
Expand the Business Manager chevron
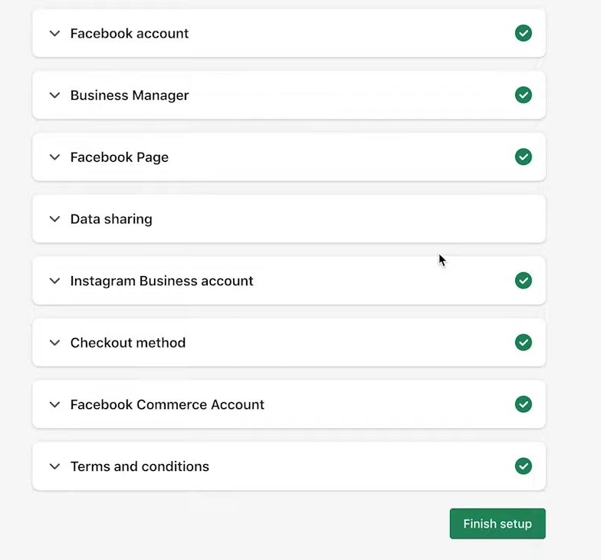pyautogui.click(x=55, y=95)
